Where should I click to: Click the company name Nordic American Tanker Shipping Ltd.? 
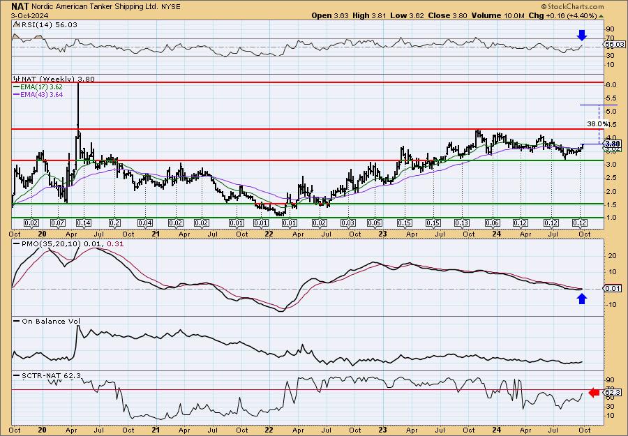click(94, 7)
